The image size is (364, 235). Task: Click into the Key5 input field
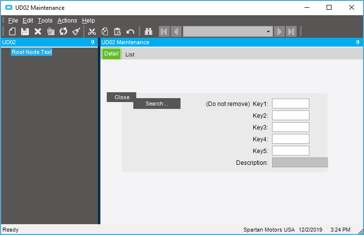(x=290, y=151)
